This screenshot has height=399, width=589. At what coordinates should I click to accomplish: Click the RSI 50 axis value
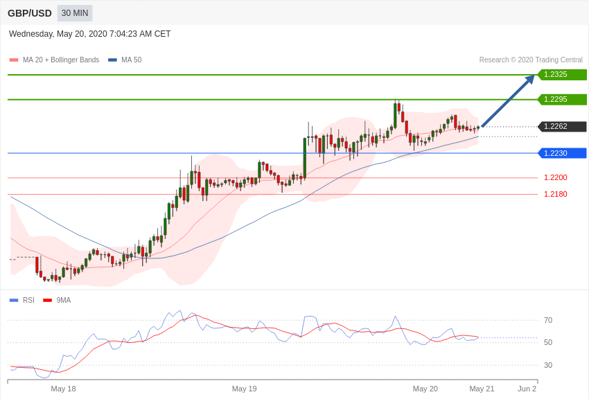click(x=548, y=342)
